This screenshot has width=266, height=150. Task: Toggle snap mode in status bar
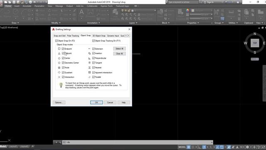193,147
